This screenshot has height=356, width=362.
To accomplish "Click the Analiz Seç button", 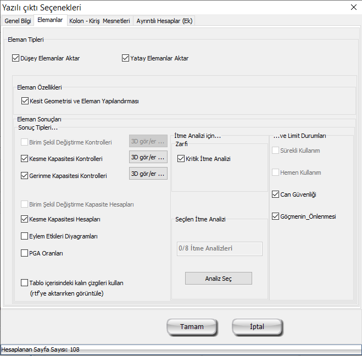I will [218, 279].
